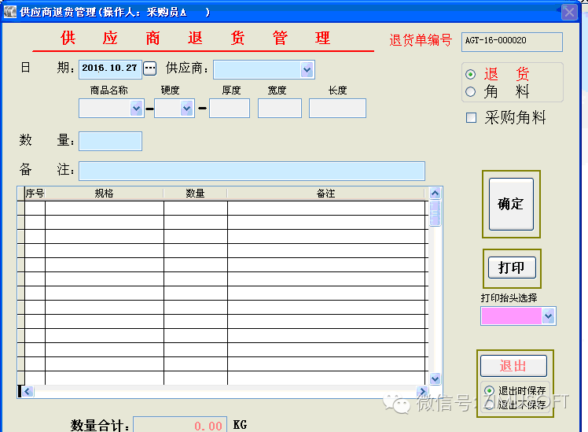Open the 供应商 dropdown list

(307, 69)
